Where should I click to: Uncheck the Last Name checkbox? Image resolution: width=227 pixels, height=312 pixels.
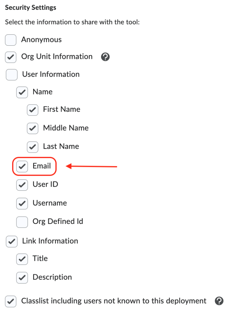point(33,147)
